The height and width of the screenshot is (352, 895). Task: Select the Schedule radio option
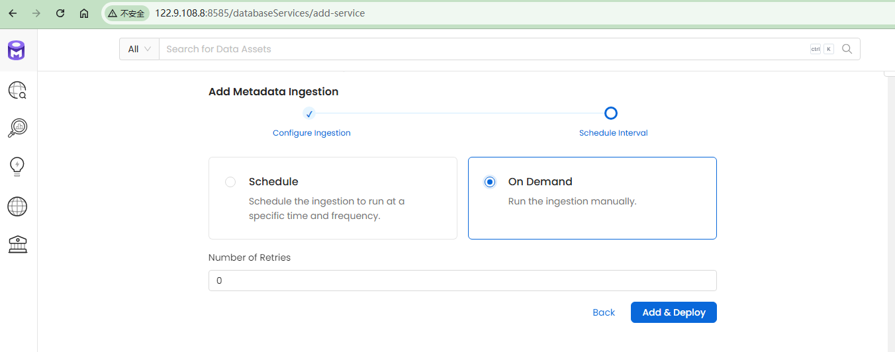(x=230, y=182)
